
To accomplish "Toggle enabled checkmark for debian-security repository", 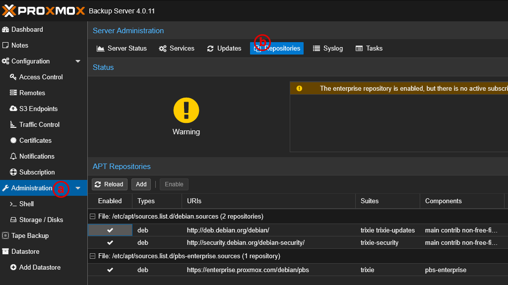I will (x=110, y=243).
